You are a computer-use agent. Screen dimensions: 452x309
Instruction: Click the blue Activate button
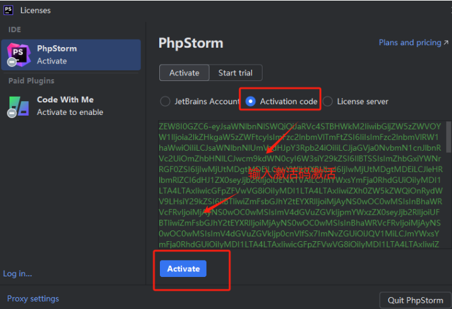click(183, 269)
